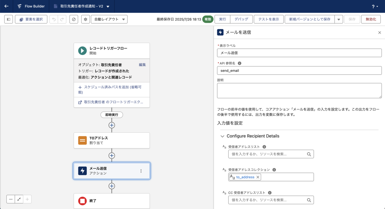
Task: Remove the to_address pill with X
Action: point(258,177)
